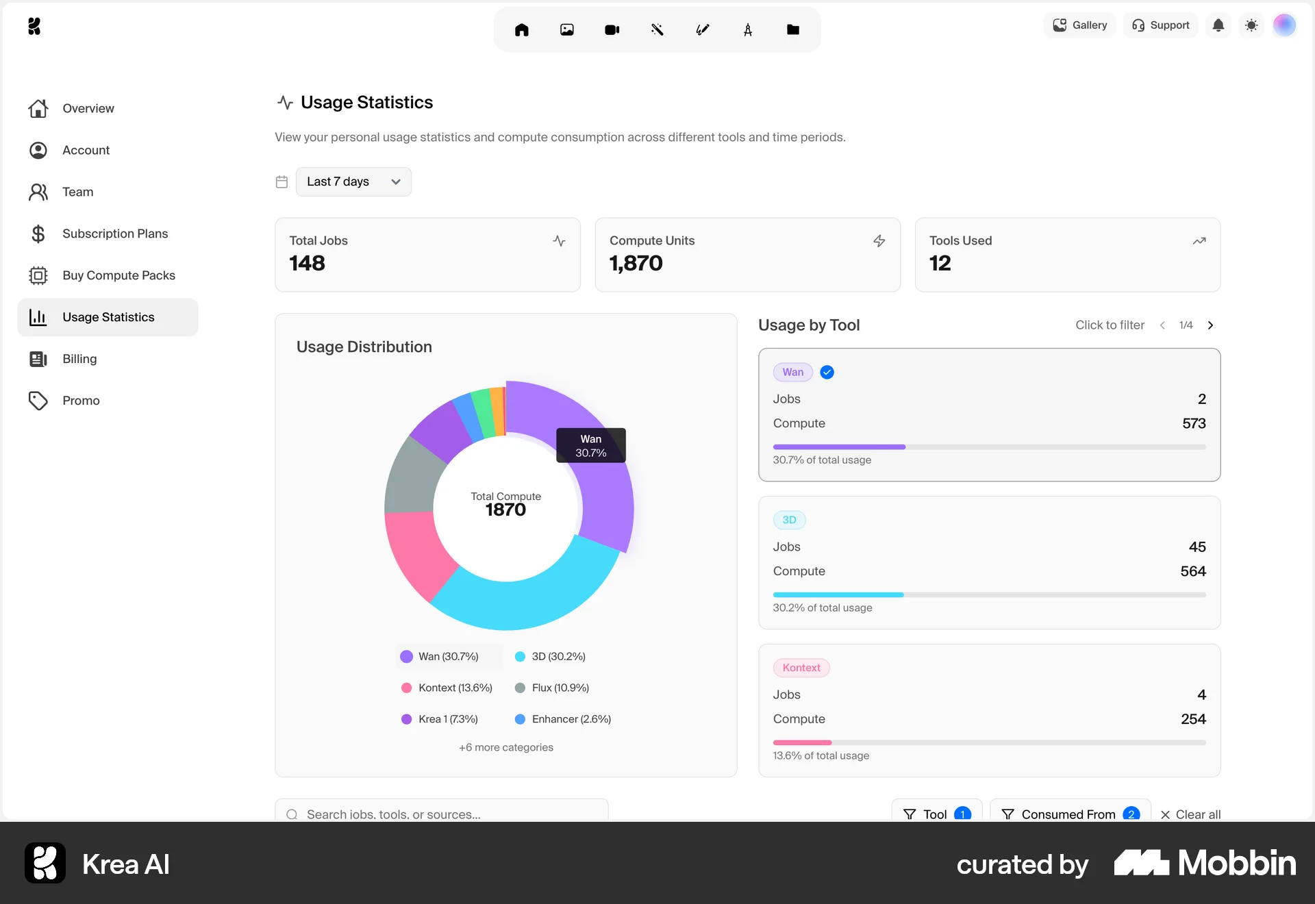Click the Kontext pink donut chart segment
Viewport: 1315px width, 904px height.
[x=416, y=553]
